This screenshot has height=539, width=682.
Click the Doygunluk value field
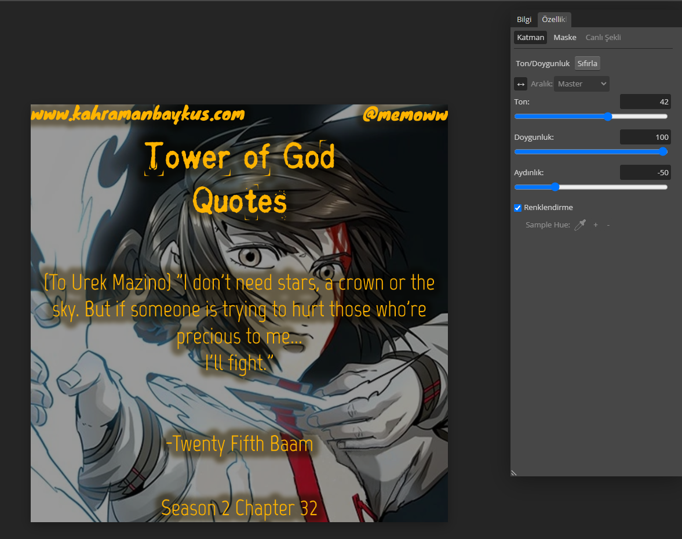645,137
